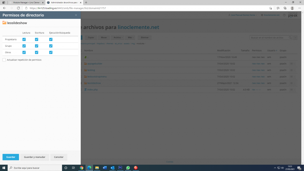Toggle Grupo Escritura checkbox
The image size is (304, 171).
point(36,46)
